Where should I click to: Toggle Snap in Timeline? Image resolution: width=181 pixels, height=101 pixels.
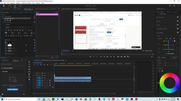38,65
